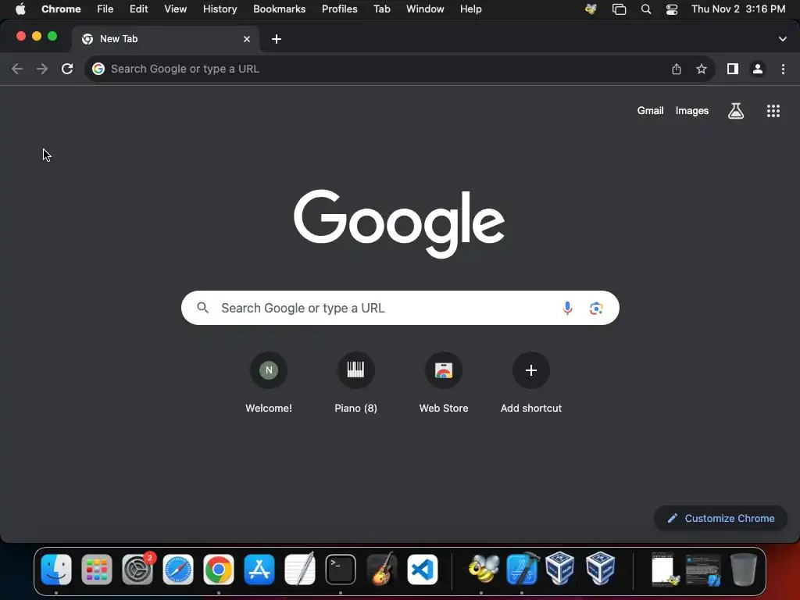Reload the page with refresh icon

tap(67, 69)
